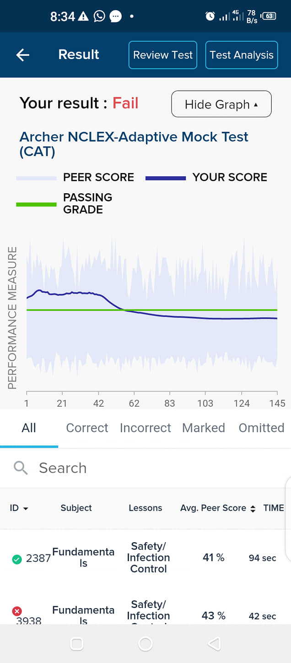
Task: Sort by the Avg. Peer Score arrows
Action: (253, 508)
